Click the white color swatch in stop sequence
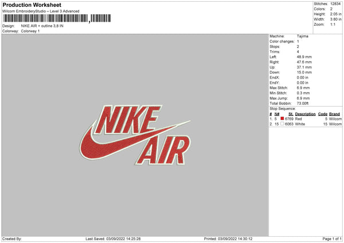 coord(282,124)
